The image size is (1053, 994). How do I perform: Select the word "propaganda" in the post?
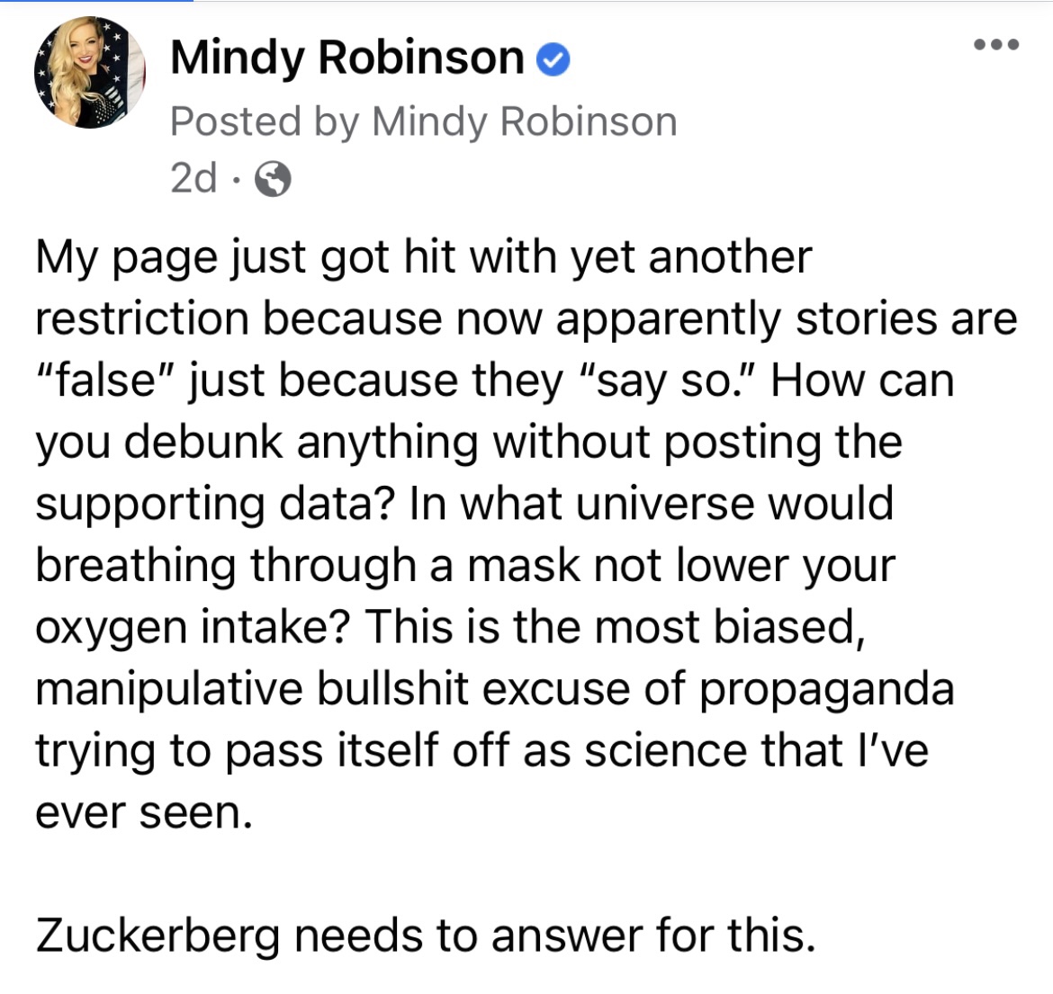[826, 689]
